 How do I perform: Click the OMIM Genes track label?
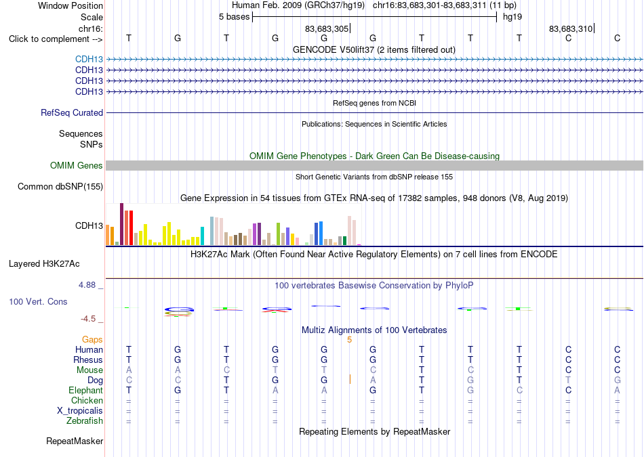point(76,165)
